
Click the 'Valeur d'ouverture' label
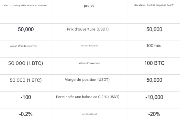point(89,63)
